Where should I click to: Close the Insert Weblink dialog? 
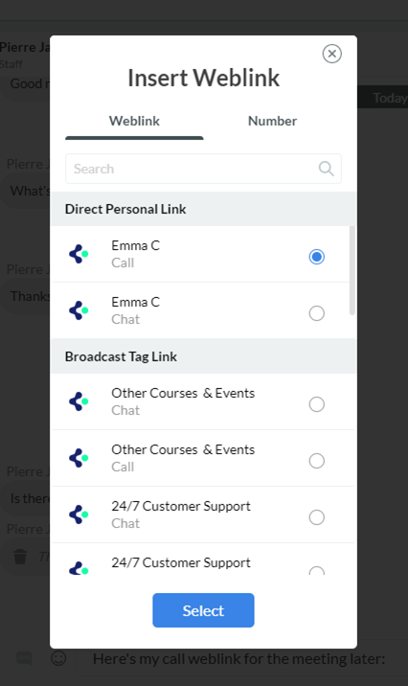332,54
